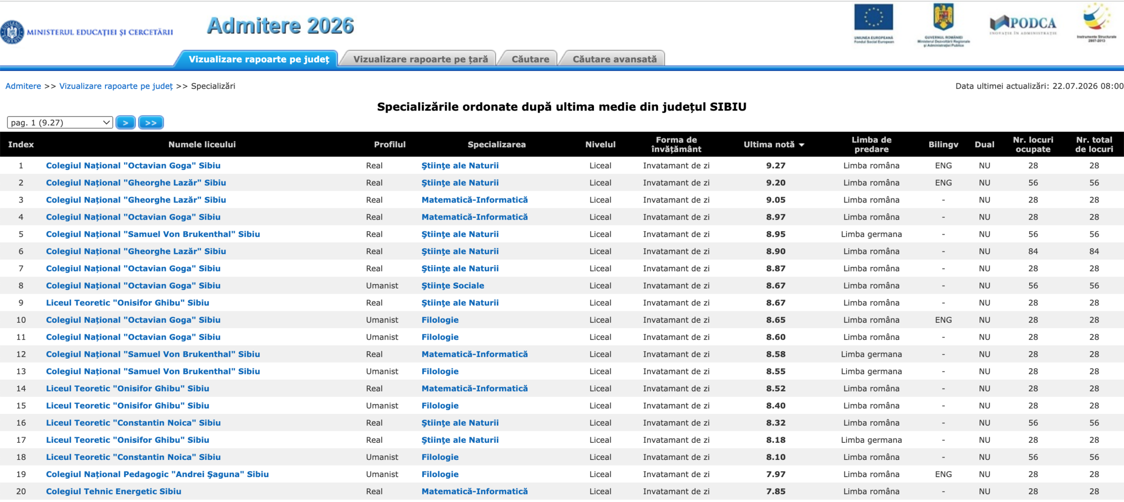The image size is (1124, 502).
Task: Click Științe ale Naturii specialization in row 1
Action: (460, 166)
